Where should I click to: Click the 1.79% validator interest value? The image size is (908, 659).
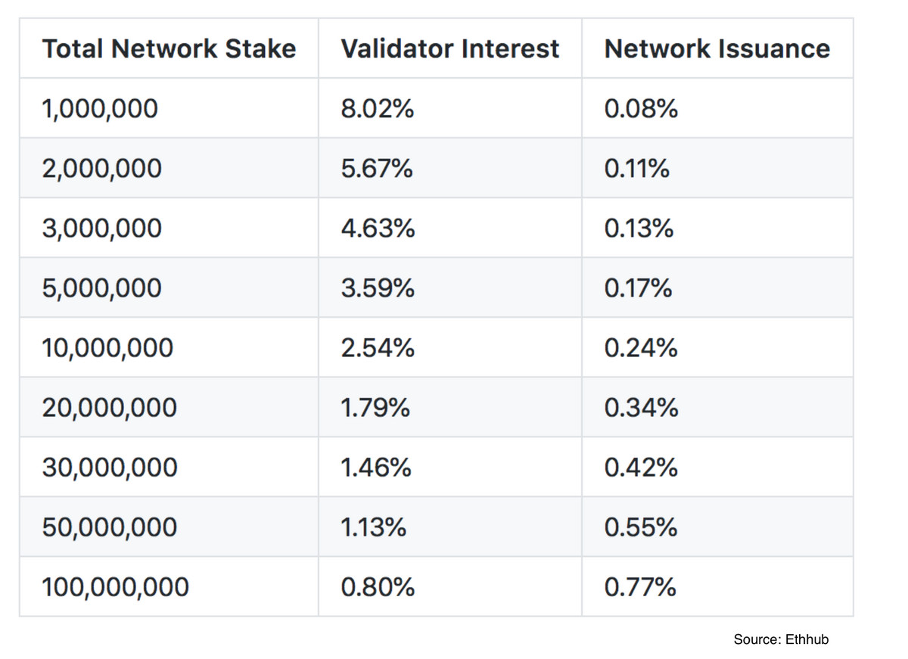[375, 408]
